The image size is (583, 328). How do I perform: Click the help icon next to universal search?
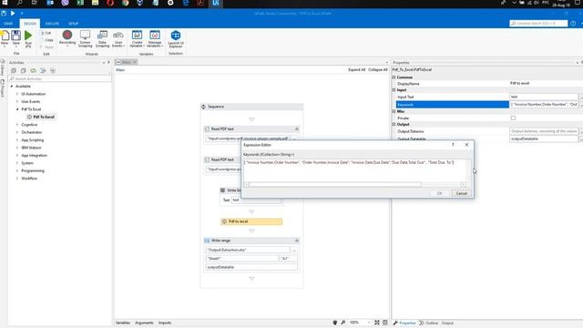coord(573,24)
